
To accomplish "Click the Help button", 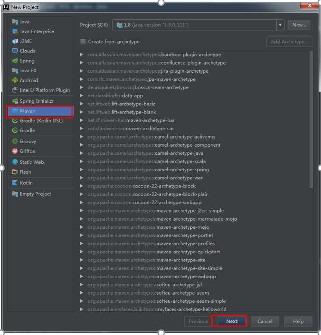I will [x=298, y=321].
